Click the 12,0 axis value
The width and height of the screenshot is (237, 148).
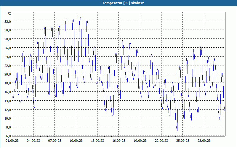[x=8, y=110]
